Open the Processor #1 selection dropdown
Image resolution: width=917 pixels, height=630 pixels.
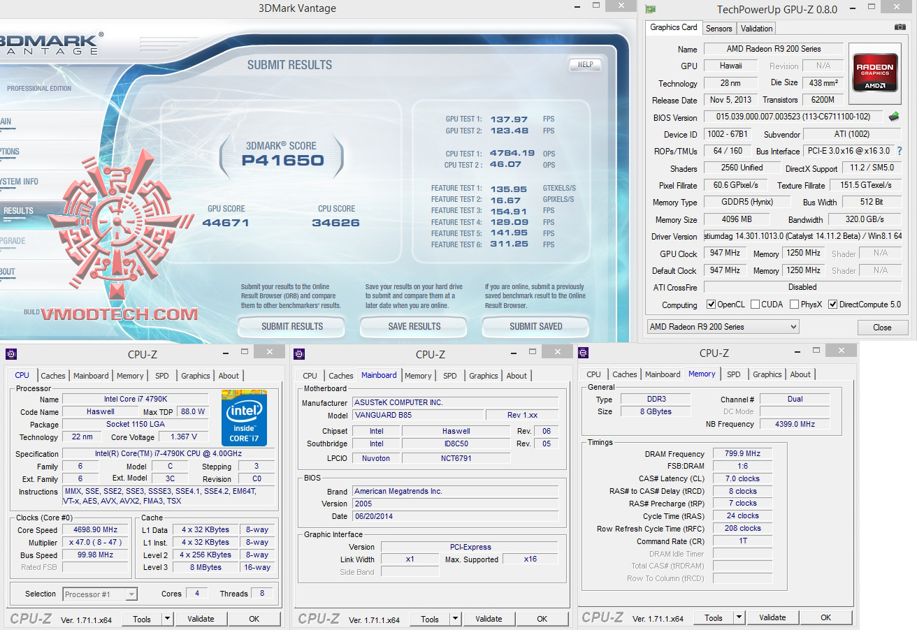coord(100,594)
